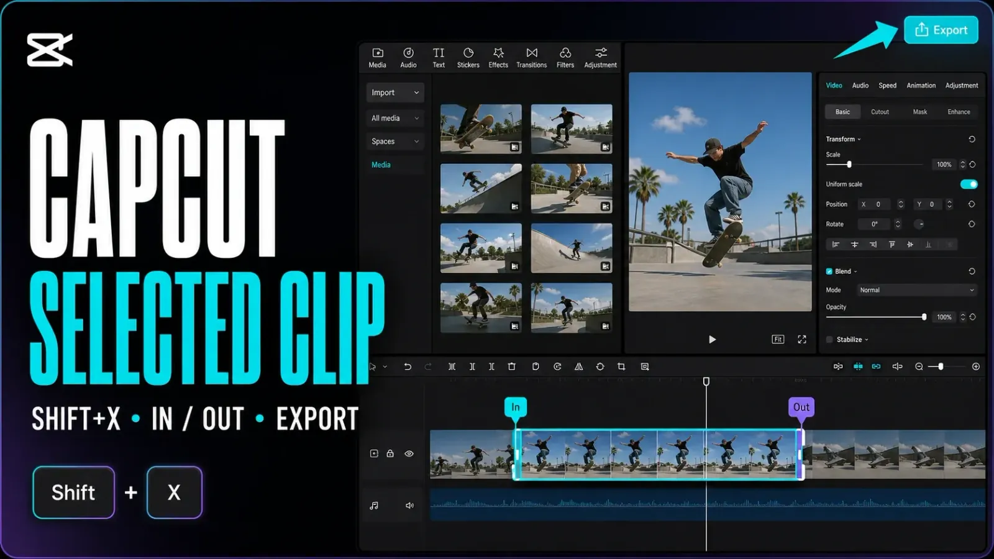
Task: Click the Export button
Action: click(941, 30)
